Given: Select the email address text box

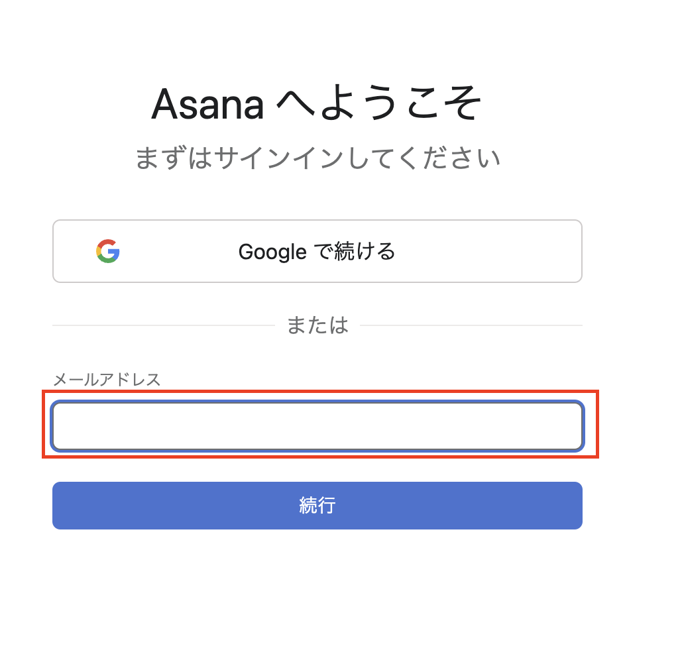Looking at the screenshot, I should [317, 425].
